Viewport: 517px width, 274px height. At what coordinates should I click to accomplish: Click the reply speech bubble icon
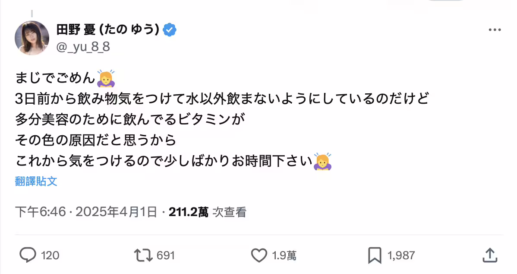(28, 255)
